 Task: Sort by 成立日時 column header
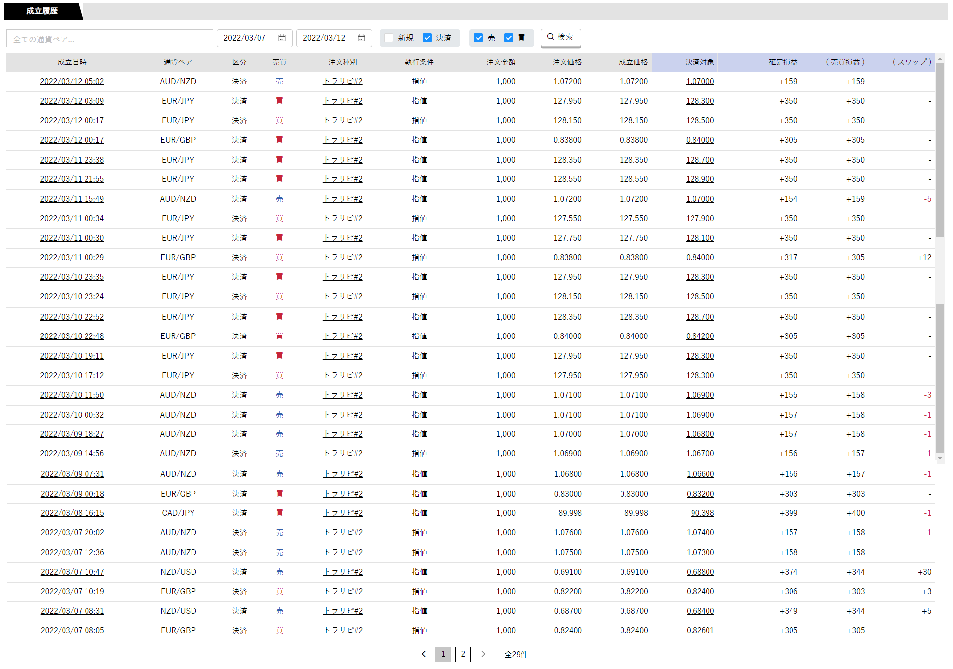coord(72,62)
